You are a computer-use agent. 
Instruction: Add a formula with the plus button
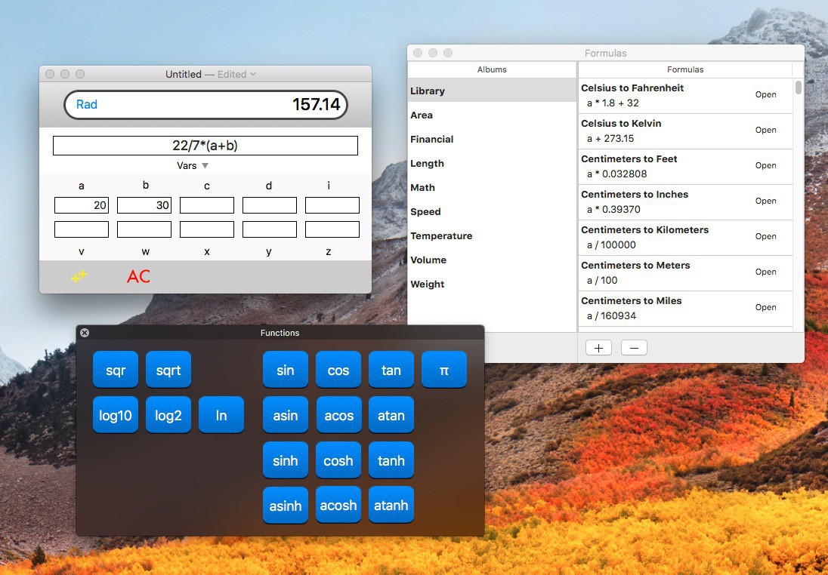click(x=598, y=348)
